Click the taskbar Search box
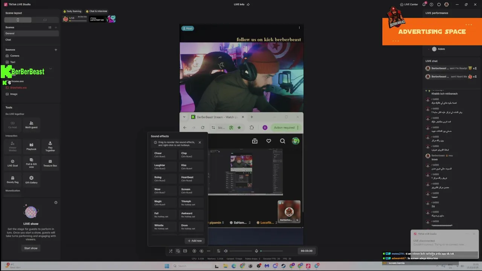482x271 pixels. 192,266
